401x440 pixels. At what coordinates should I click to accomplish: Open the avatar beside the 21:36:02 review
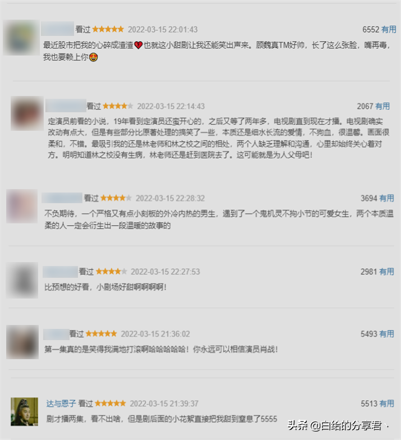point(22,342)
